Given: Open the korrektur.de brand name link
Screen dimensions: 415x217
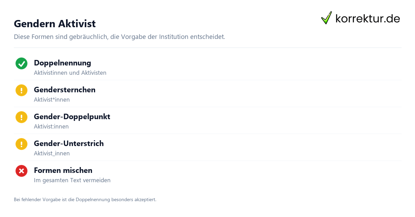Looking at the screenshot, I should coord(368,18).
